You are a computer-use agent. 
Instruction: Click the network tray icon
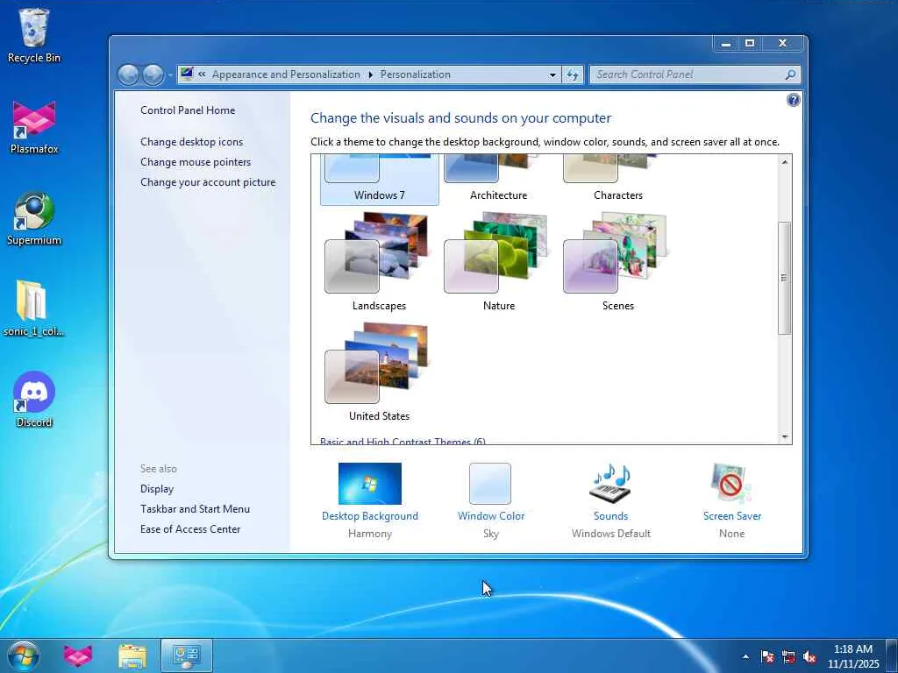(x=788, y=656)
